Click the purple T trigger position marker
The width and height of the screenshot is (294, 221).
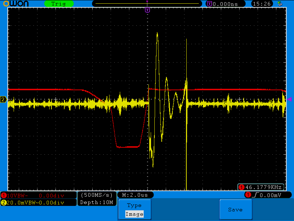147,10
